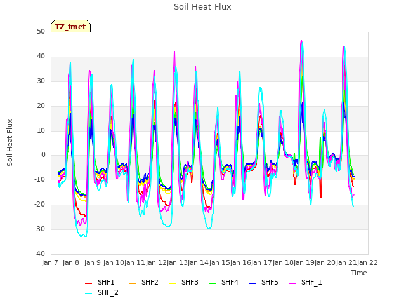
Task: Click the 20 y-axis tick label
Action: pos(41,105)
